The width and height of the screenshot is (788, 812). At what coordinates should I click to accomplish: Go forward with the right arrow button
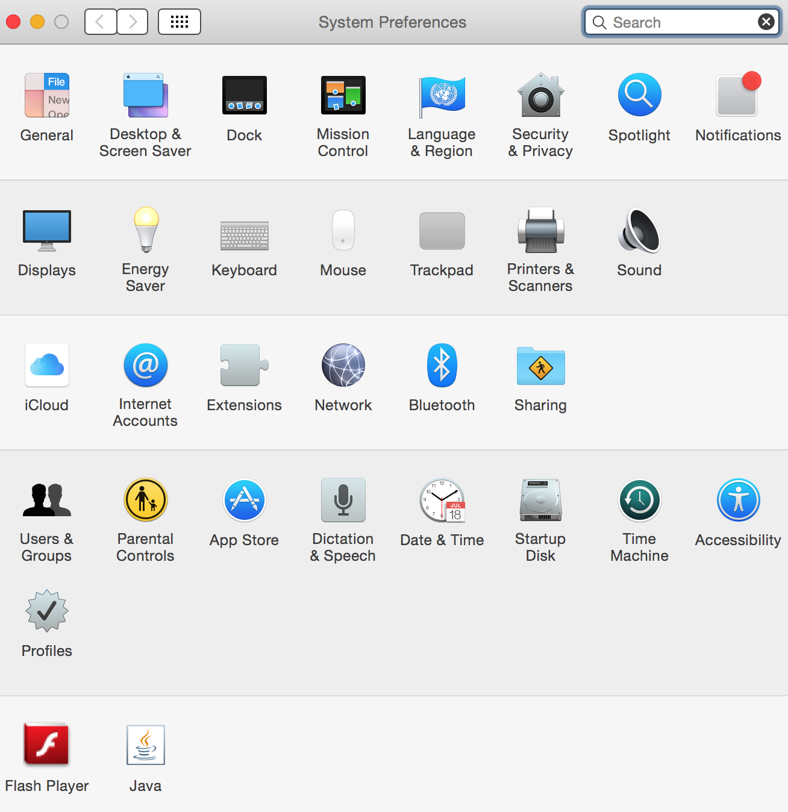pos(133,22)
